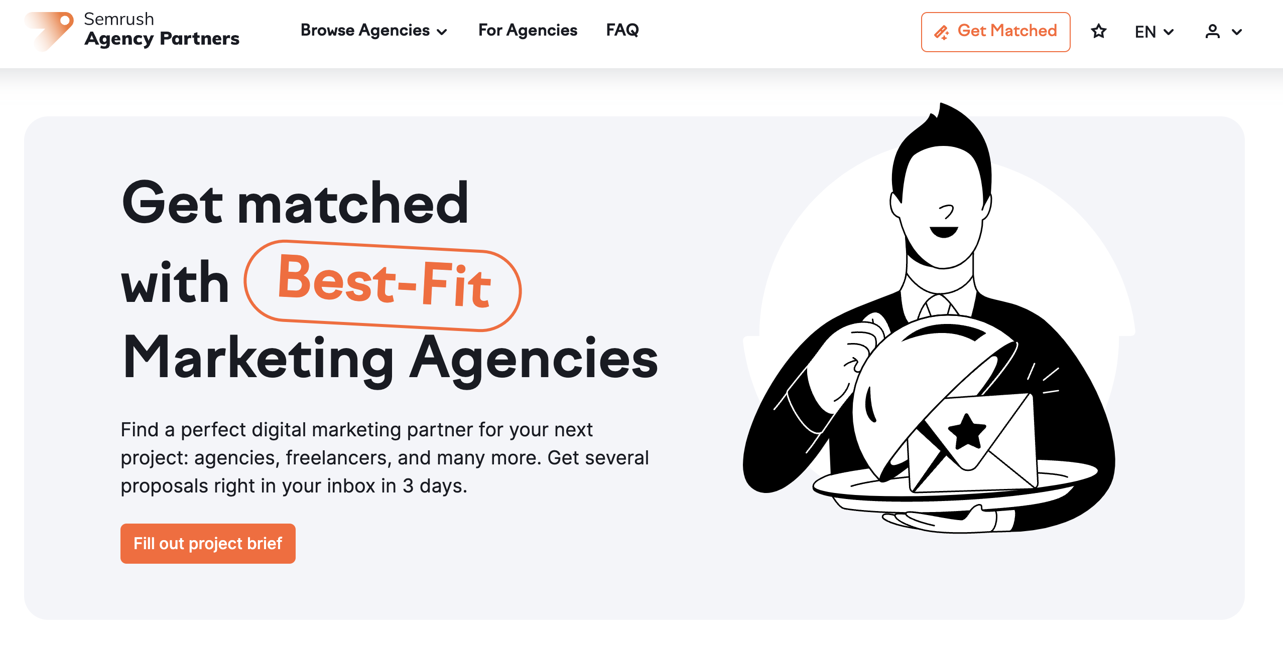This screenshot has height=662, width=1283.
Task: Click the hero banner background area
Action: pyautogui.click(x=642, y=591)
